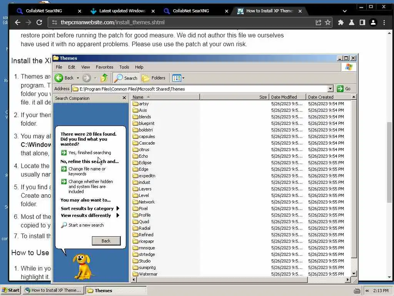Expand Sort results by category
Screen dimensions: 394x296
click(90, 209)
